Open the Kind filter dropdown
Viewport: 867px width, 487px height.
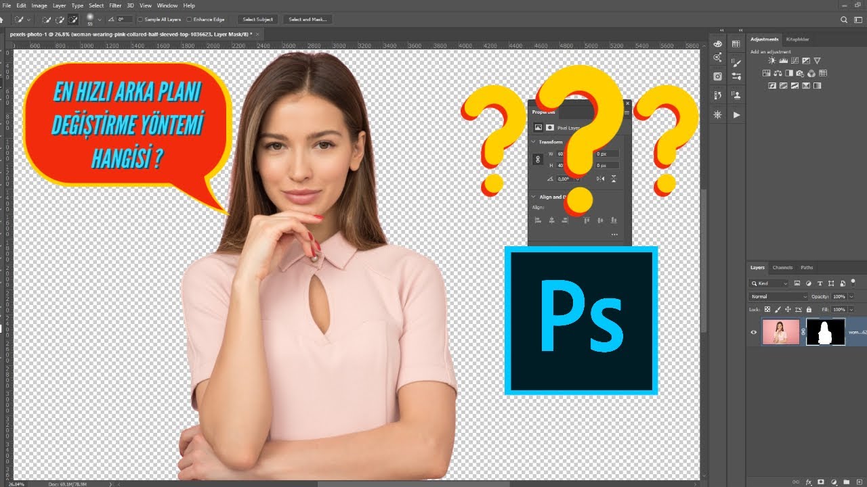[769, 283]
